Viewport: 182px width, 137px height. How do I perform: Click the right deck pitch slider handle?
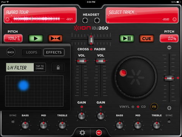(169, 78)
